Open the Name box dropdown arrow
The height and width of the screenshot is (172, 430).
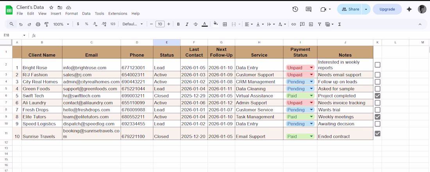point(24,35)
